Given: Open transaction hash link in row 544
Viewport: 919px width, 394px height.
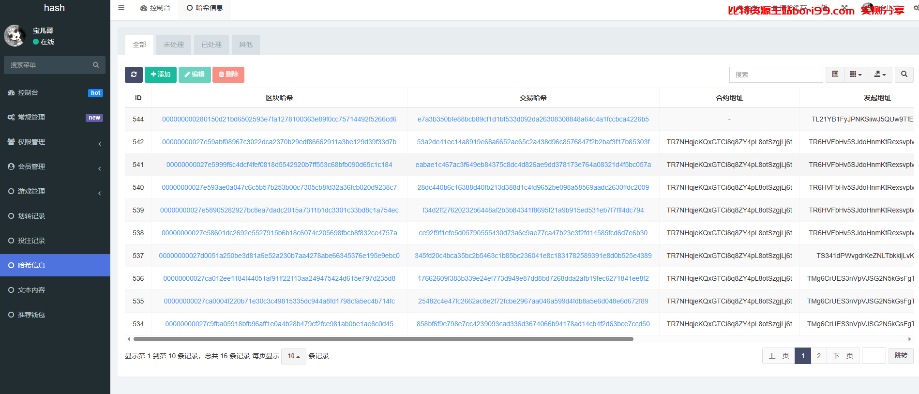Looking at the screenshot, I should [533, 119].
